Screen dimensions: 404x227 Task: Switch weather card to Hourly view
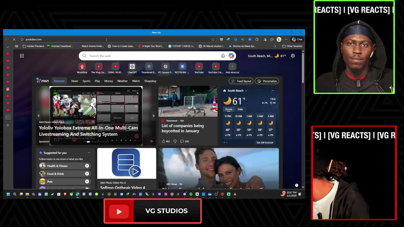click(229, 109)
